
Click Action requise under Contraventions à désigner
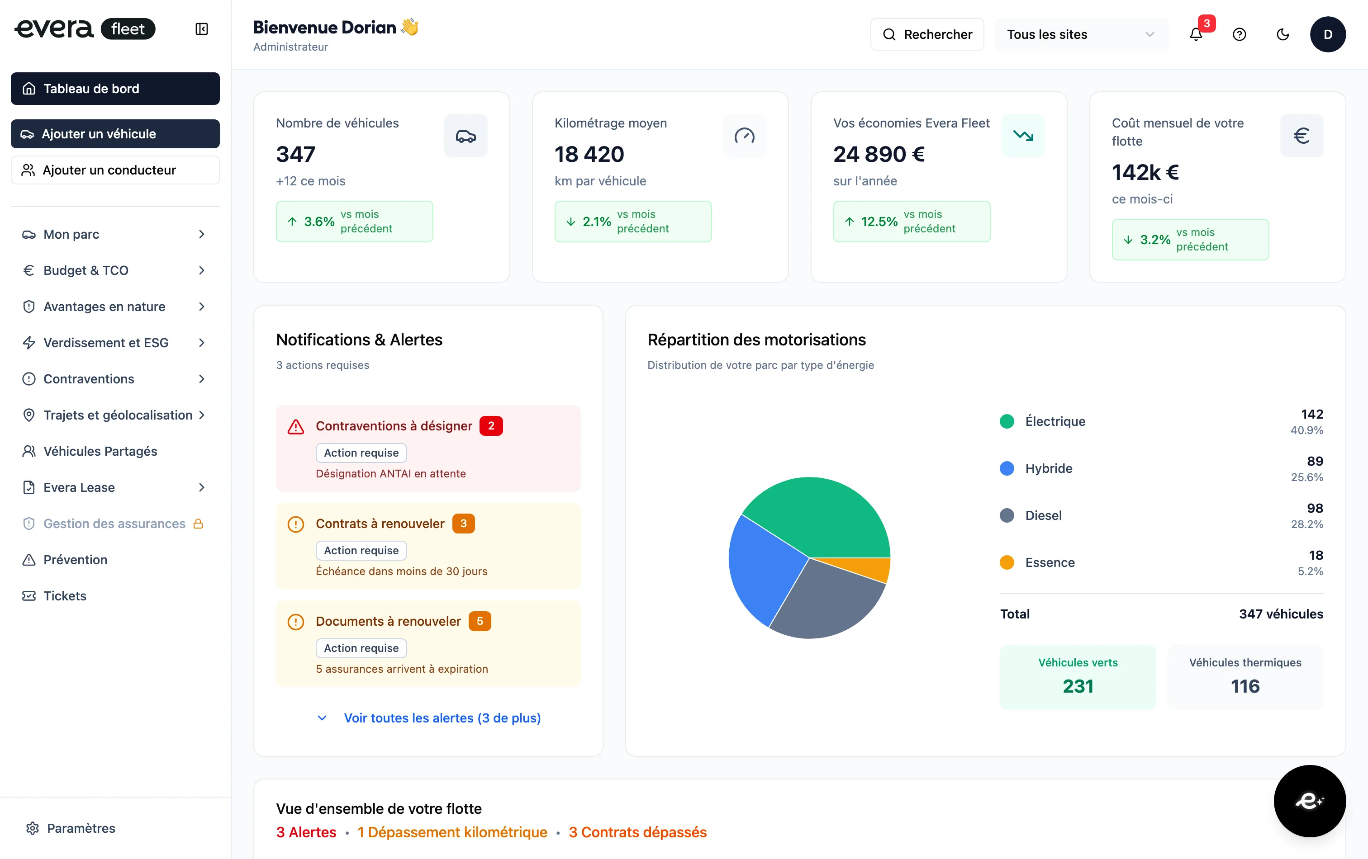[x=361, y=453]
